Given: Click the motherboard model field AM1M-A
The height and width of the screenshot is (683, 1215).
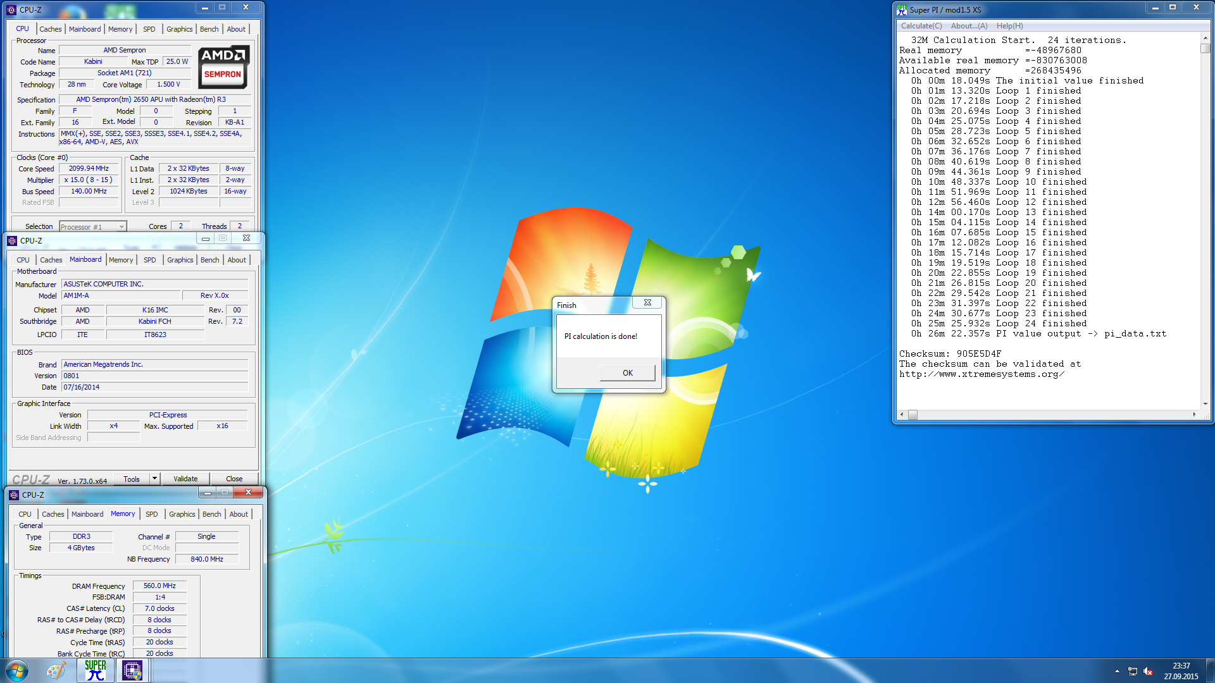Looking at the screenshot, I should (x=121, y=295).
